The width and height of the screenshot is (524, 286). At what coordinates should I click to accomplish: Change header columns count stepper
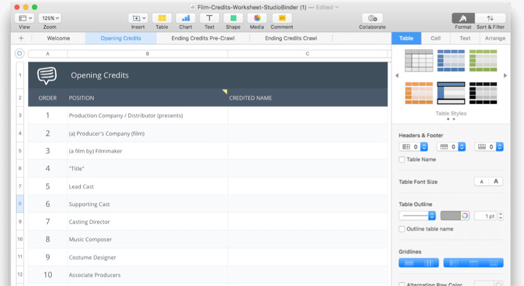point(424,147)
